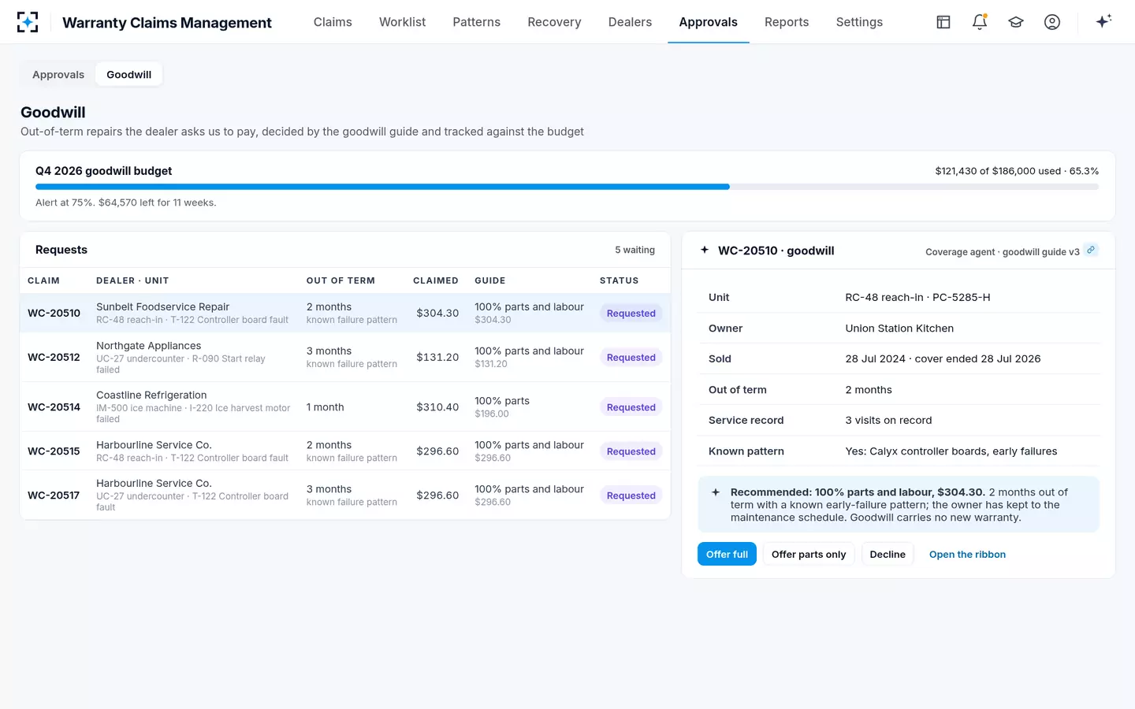Decline the goodwill request
This screenshot has width=1135, height=709.
[x=888, y=555]
